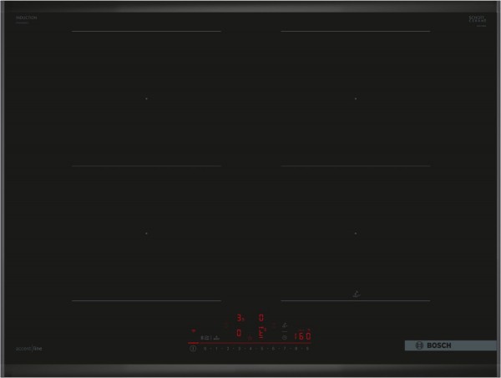Click the Schott Ceran logo at top right
This screenshot has height=378, width=501.
tap(478, 19)
